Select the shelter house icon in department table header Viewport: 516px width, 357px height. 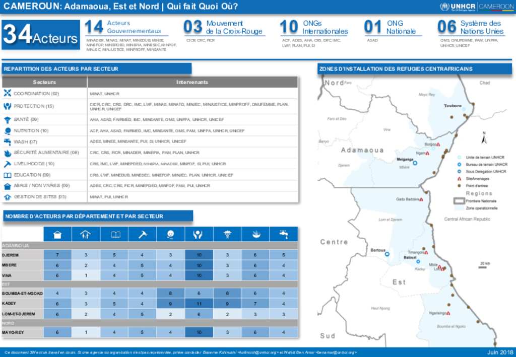coord(57,234)
